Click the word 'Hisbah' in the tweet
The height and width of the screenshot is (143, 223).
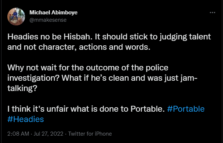pos(77,37)
